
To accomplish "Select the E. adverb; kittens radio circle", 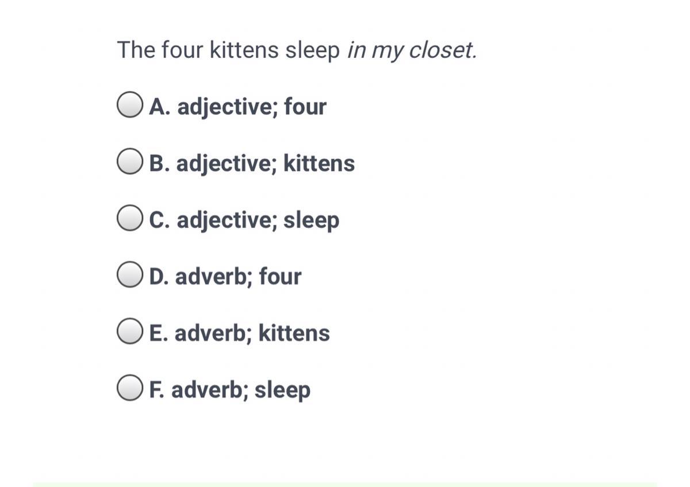I will (x=129, y=331).
